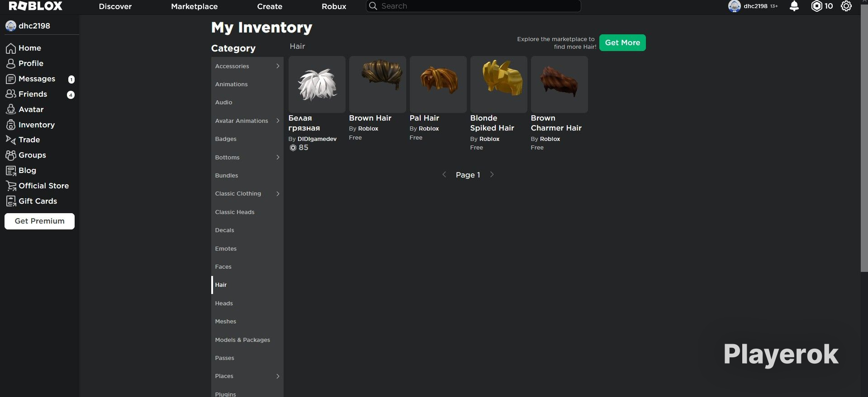Open the Discover tab
868x397 pixels.
point(115,6)
